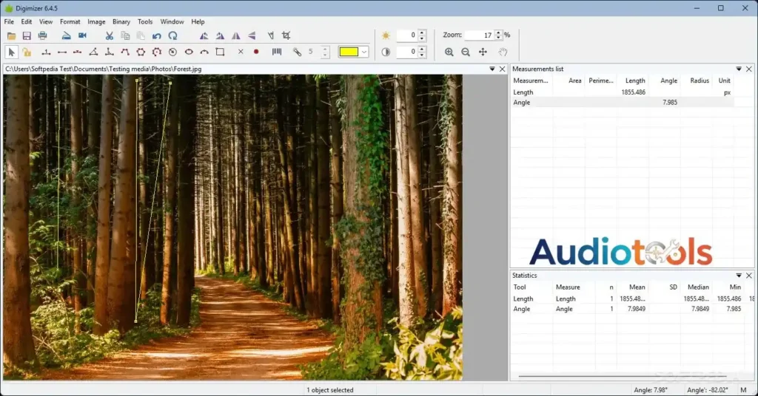Open the File menu
Viewport: 758px width, 396px height.
click(x=9, y=21)
